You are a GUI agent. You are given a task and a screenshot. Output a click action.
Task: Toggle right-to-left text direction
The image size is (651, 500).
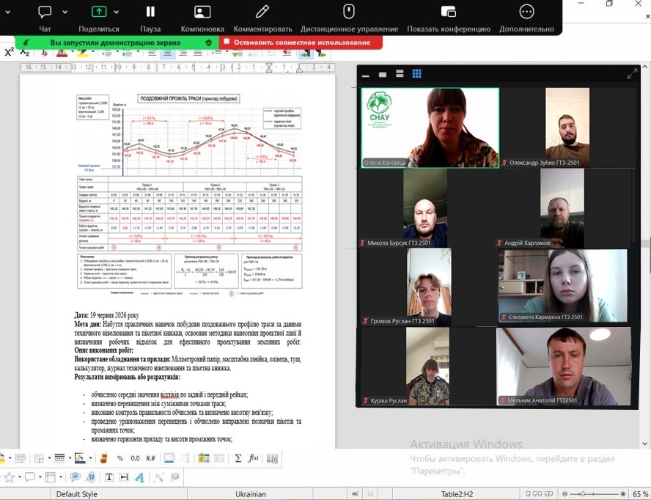pos(320,54)
